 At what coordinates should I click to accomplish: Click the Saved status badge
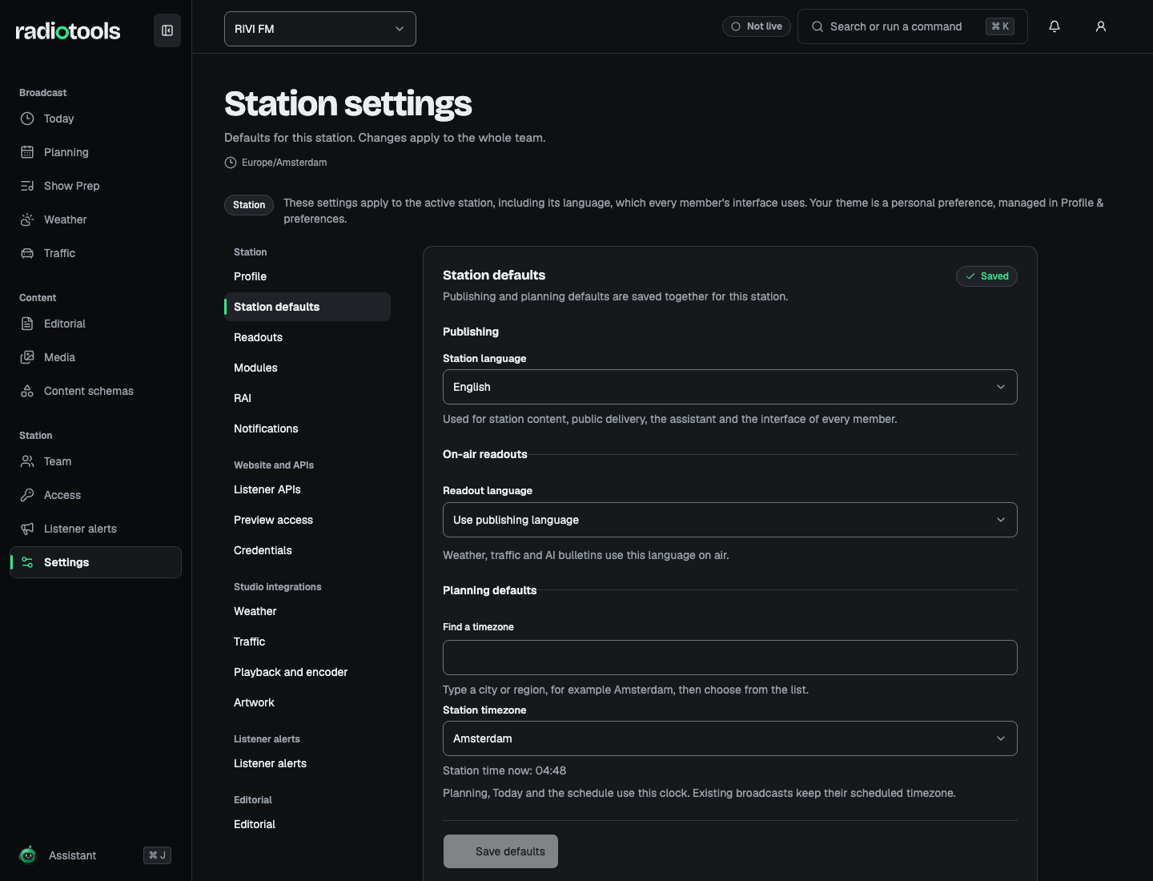click(986, 276)
